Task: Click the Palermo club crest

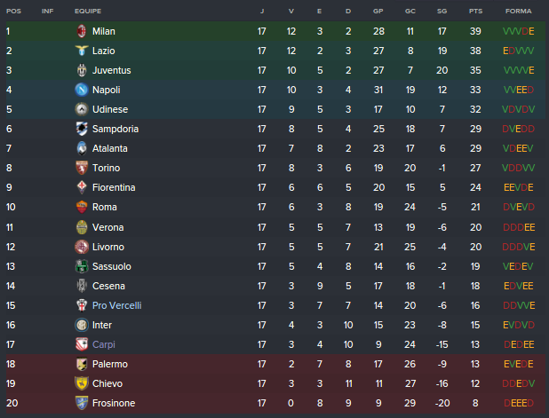Action: coord(82,364)
